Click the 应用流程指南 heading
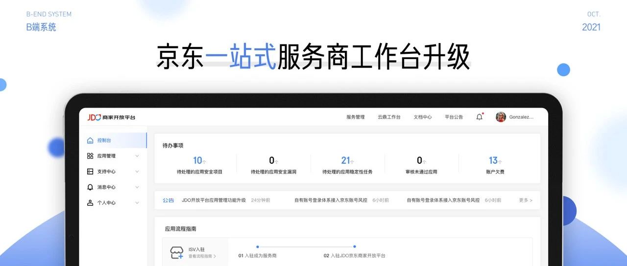This screenshot has height=266, width=627. click(x=181, y=229)
